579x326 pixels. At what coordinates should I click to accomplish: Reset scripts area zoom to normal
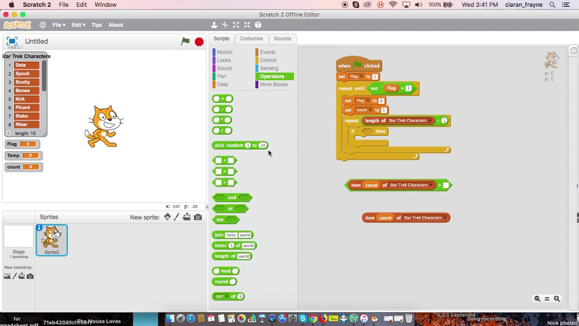point(547,299)
